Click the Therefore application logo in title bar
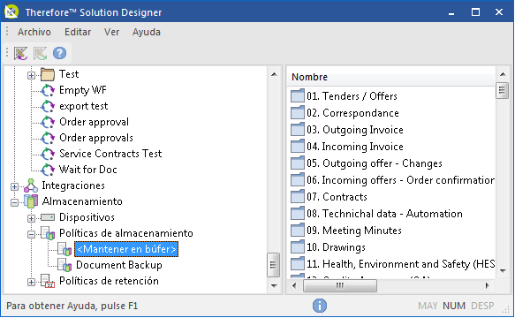515x318 pixels. point(11,11)
